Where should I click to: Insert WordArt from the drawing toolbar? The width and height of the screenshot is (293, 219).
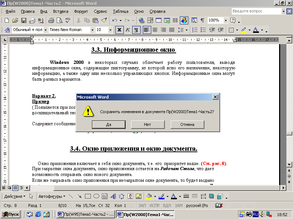pos(113,196)
